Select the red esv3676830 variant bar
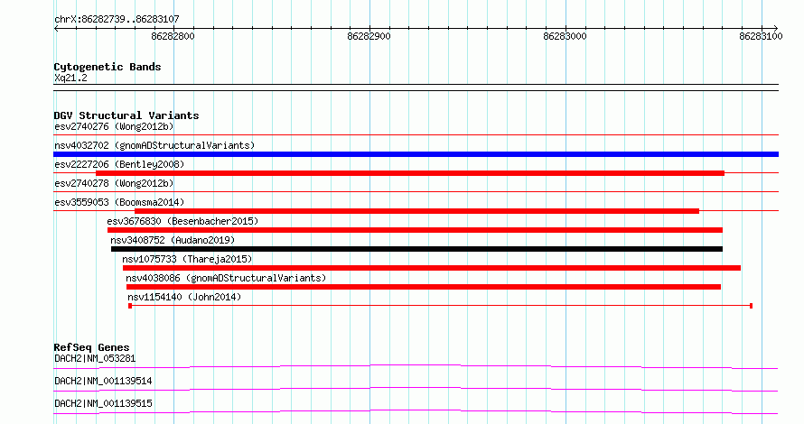Screen dimensions: 804x424 click(x=415, y=230)
